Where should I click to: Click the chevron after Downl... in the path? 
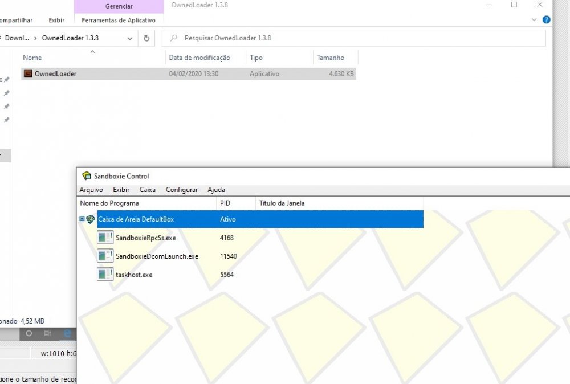35,38
